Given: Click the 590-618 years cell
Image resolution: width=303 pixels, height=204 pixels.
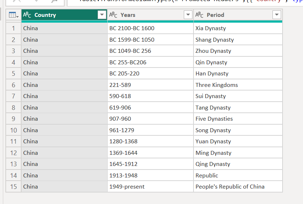Looking at the screenshot, I should coord(150,96).
